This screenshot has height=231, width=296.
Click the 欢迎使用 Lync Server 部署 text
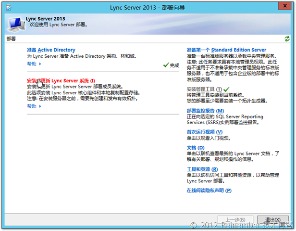pyautogui.click(x=58, y=25)
